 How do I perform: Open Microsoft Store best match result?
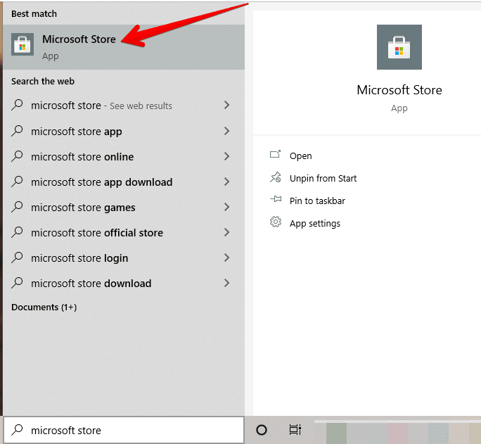click(124, 47)
